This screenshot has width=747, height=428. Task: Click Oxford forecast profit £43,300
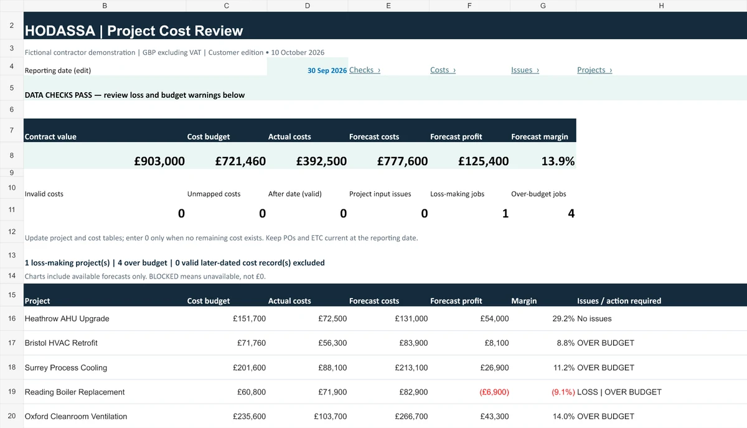point(494,416)
